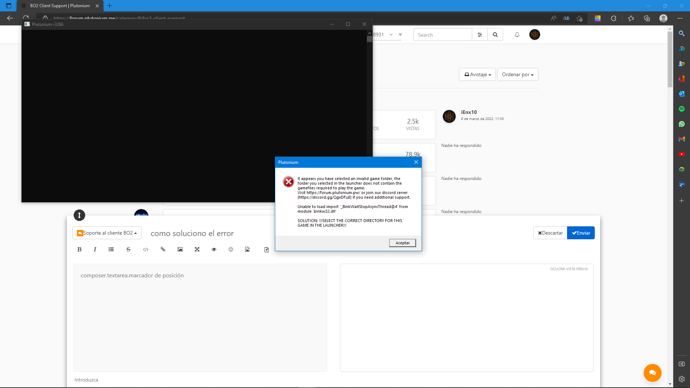Viewport: 690px width, 388px height.
Task: Open the Edge profile menu
Action: [x=663, y=18]
